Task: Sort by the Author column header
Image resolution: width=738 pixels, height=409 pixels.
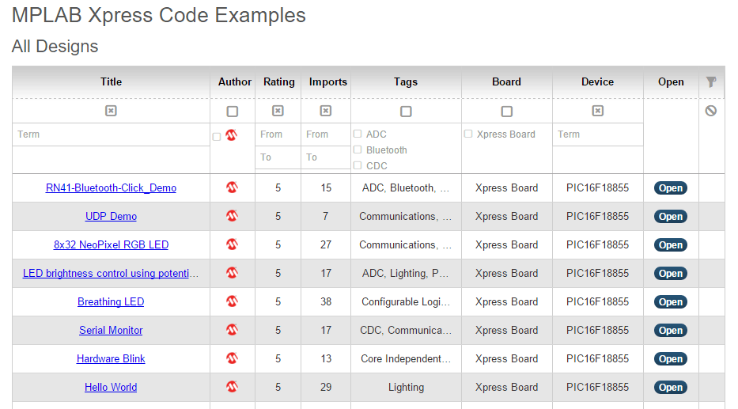Action: pos(234,82)
